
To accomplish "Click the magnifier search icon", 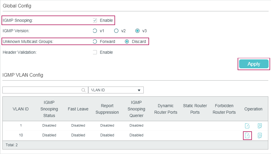I will 84,90.
